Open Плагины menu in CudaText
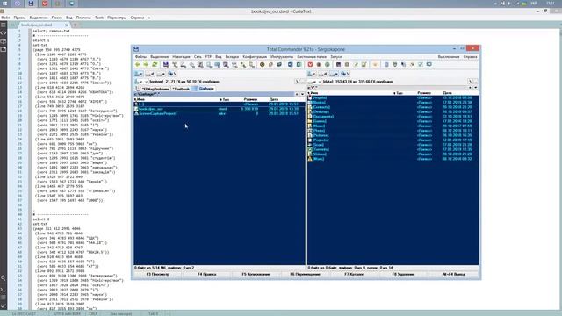Viewport: 562px width, 316px height. click(83, 18)
